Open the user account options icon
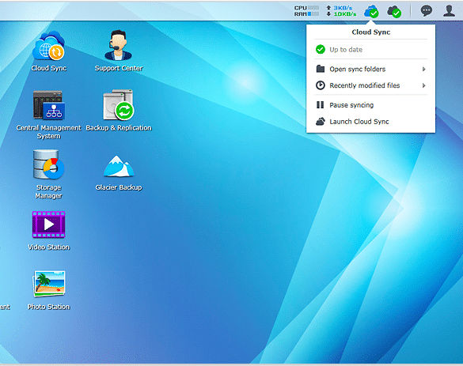This screenshot has height=366, width=463. point(449,11)
